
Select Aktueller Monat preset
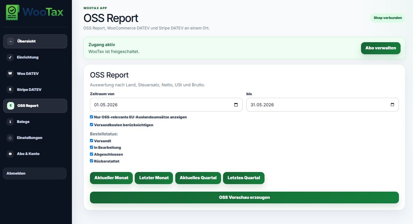point(111,178)
